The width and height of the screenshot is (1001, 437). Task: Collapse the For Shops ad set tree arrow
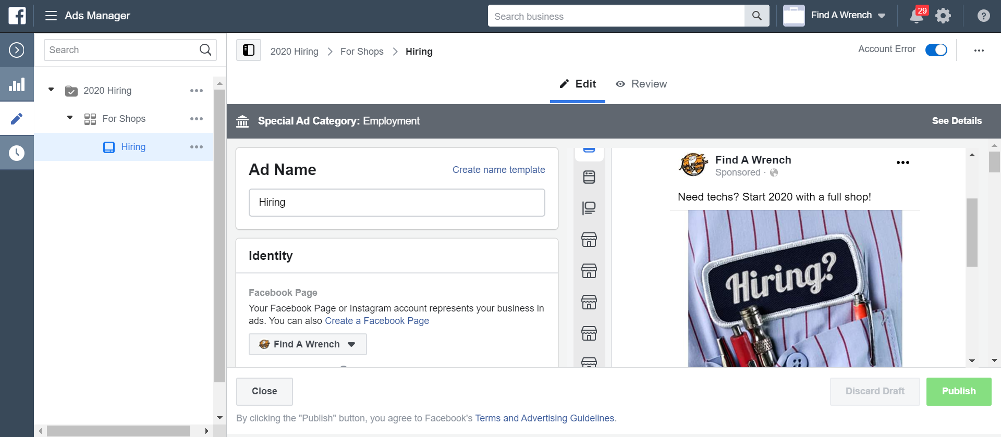(70, 118)
